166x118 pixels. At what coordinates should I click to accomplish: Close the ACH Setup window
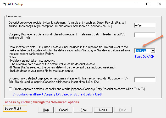(x=160, y=4)
